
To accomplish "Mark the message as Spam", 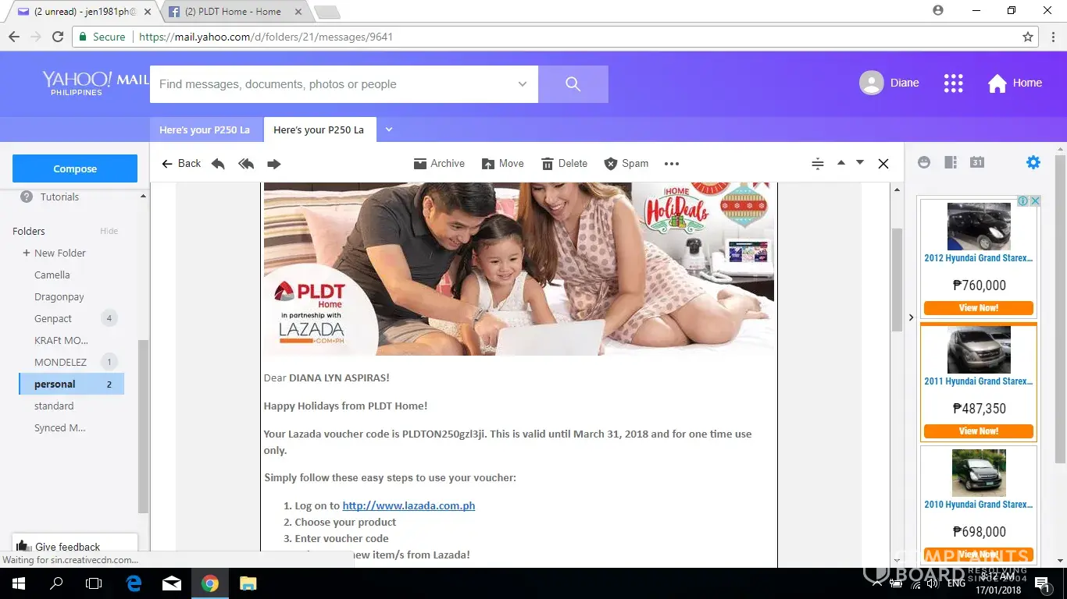I will point(626,164).
